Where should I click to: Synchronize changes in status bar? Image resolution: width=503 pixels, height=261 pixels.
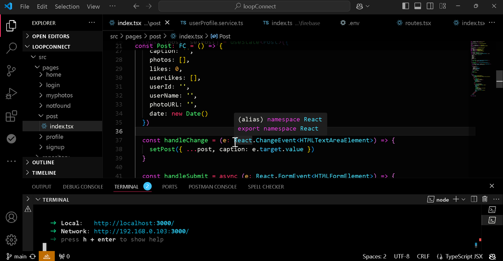pyautogui.click(x=32, y=256)
